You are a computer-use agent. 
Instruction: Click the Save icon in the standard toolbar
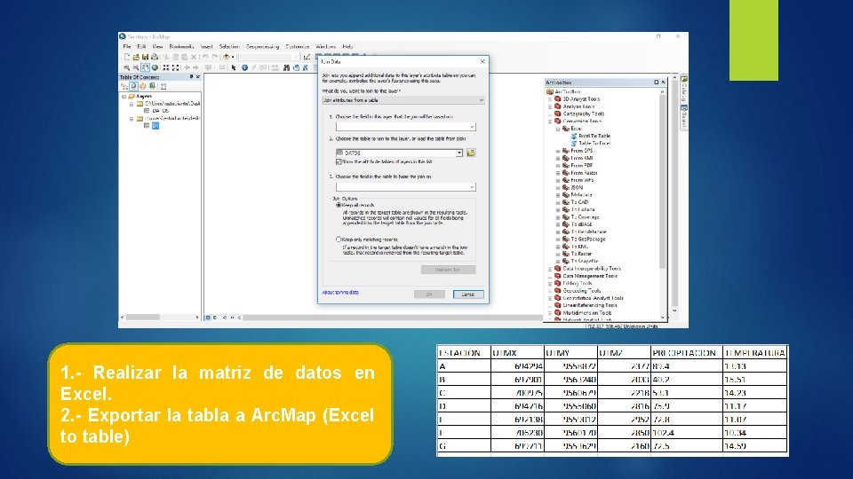(x=145, y=57)
